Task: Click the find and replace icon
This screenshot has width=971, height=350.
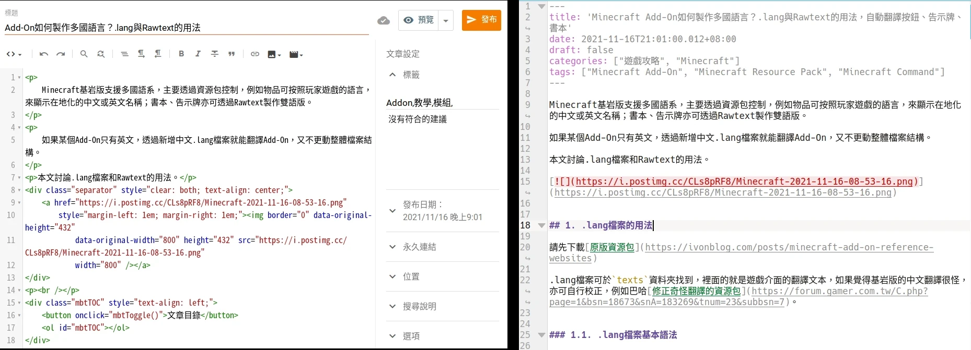Action: (x=101, y=54)
